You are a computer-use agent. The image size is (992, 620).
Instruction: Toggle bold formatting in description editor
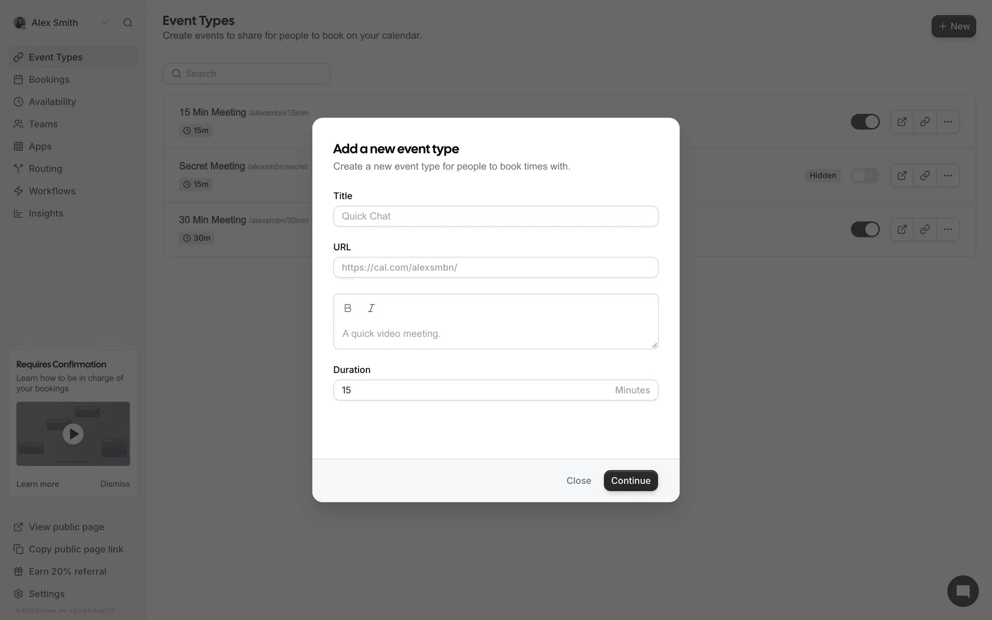348,308
